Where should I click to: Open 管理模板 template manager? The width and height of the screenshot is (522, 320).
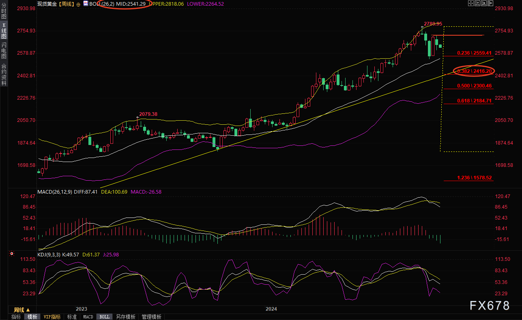(x=151, y=317)
